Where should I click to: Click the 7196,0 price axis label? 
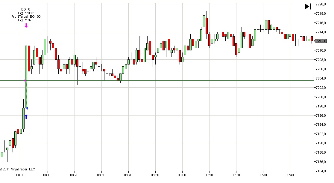point(321,115)
